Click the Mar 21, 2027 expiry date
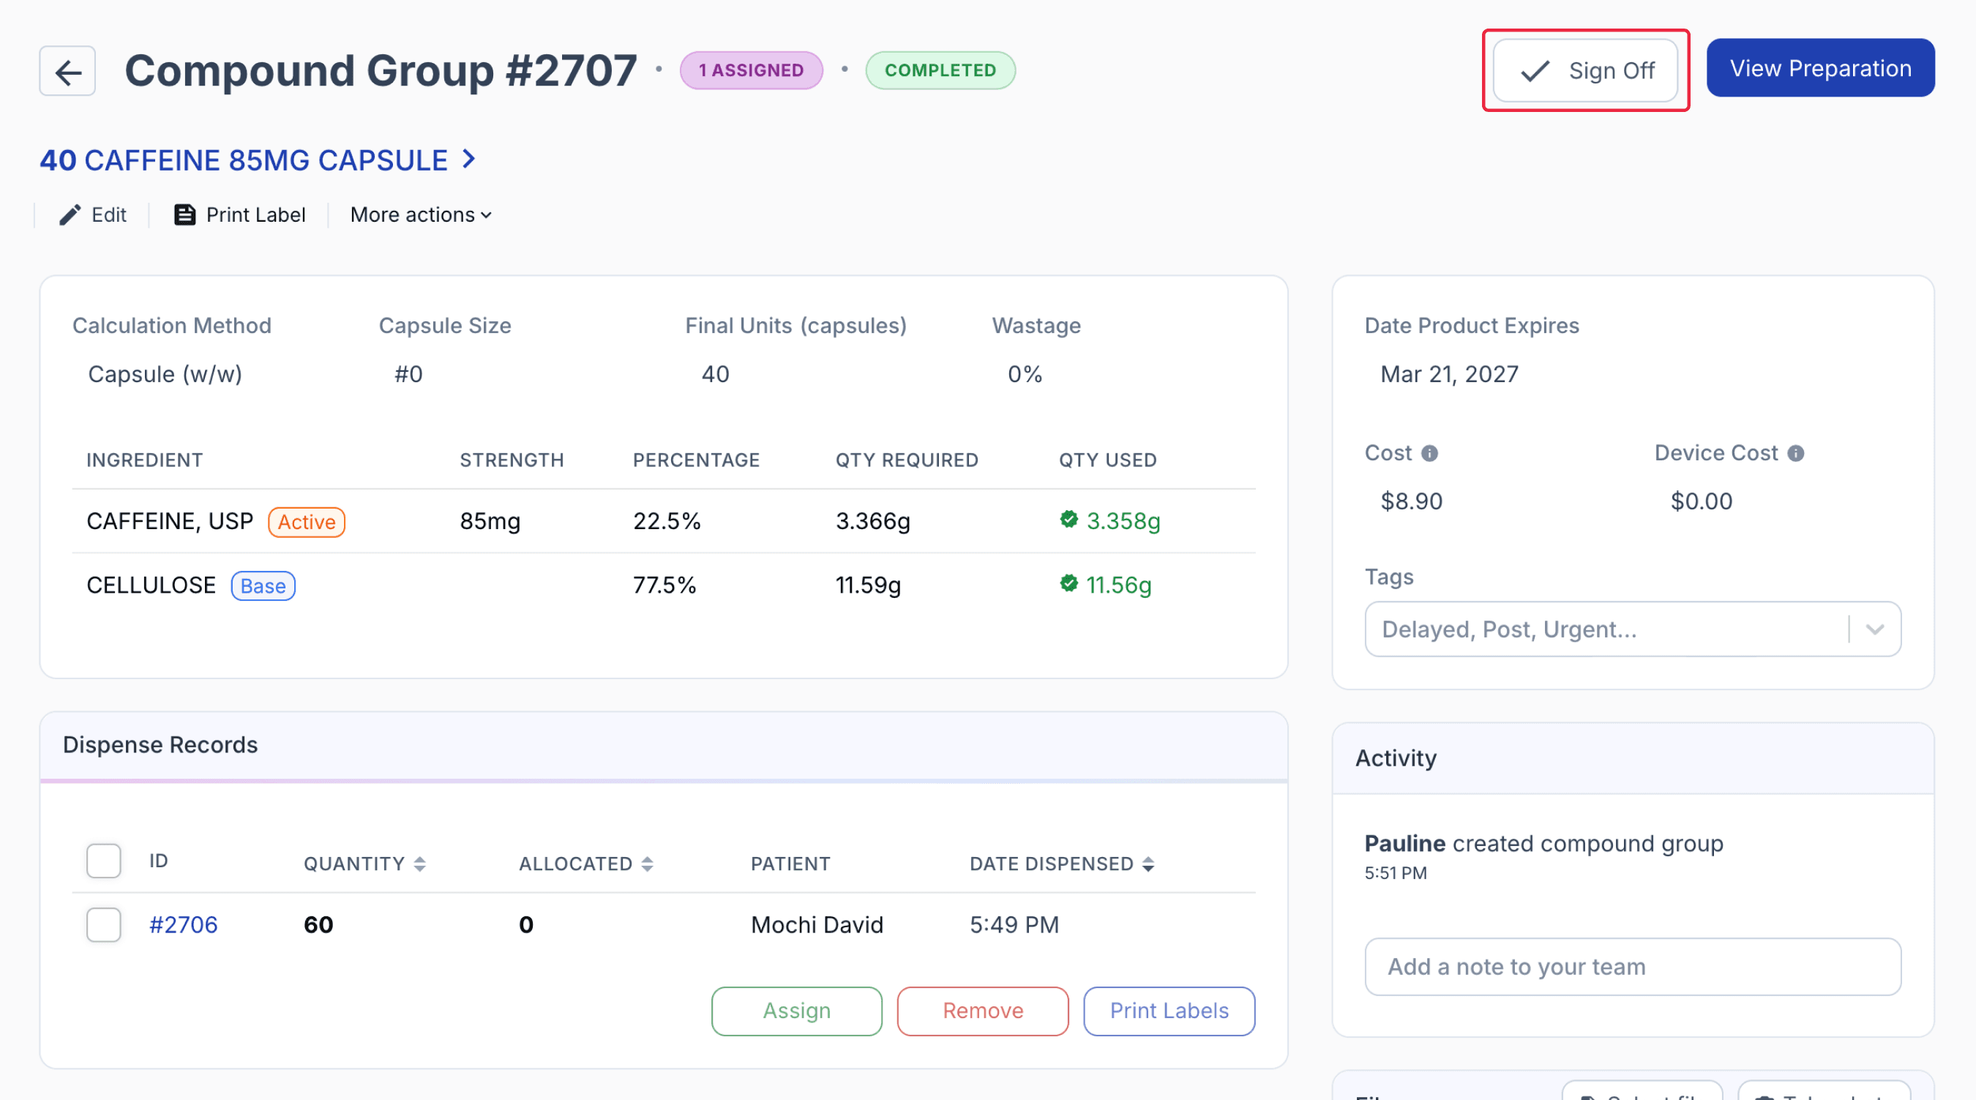Viewport: 1976px width, 1100px height. pos(1449,373)
